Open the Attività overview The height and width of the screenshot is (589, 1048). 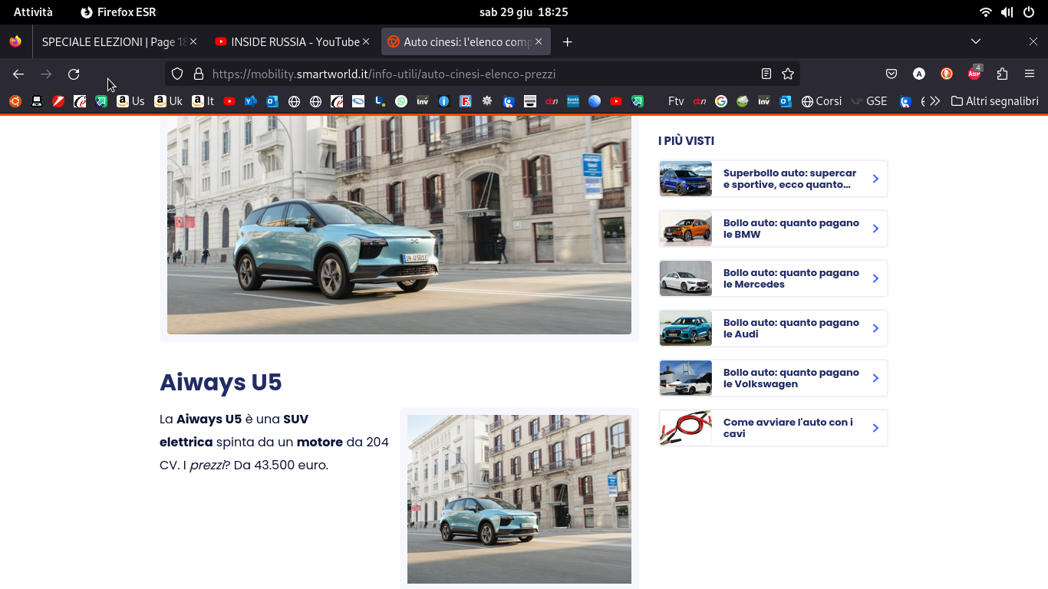[x=33, y=12]
